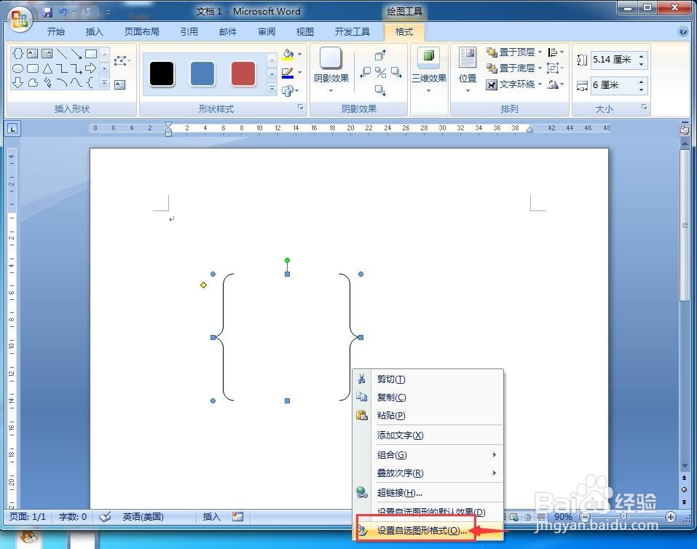Viewport: 697px width, 549px height.
Task: Choose the triangle shape
Action: tap(47, 68)
